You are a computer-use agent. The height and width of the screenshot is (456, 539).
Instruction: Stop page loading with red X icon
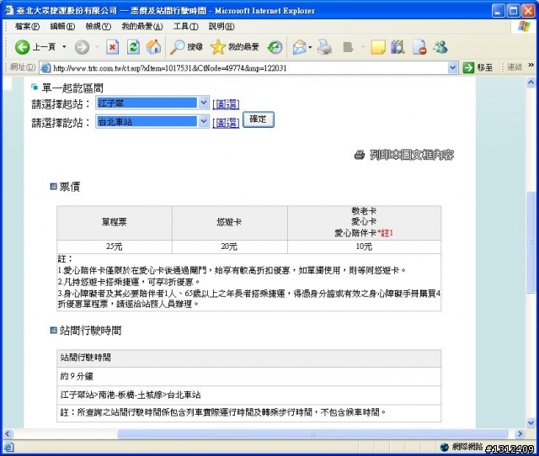(x=112, y=47)
